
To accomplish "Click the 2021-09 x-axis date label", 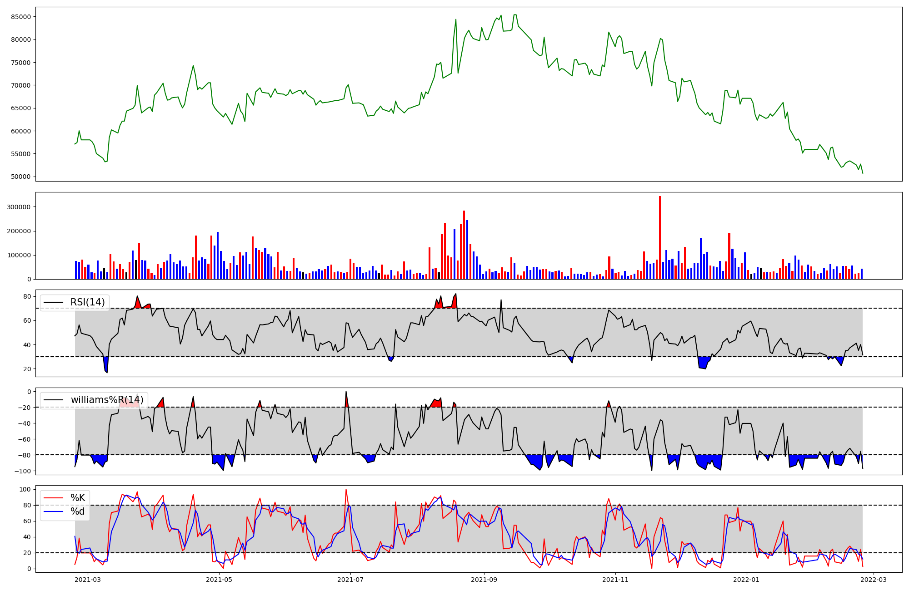I will (x=484, y=580).
